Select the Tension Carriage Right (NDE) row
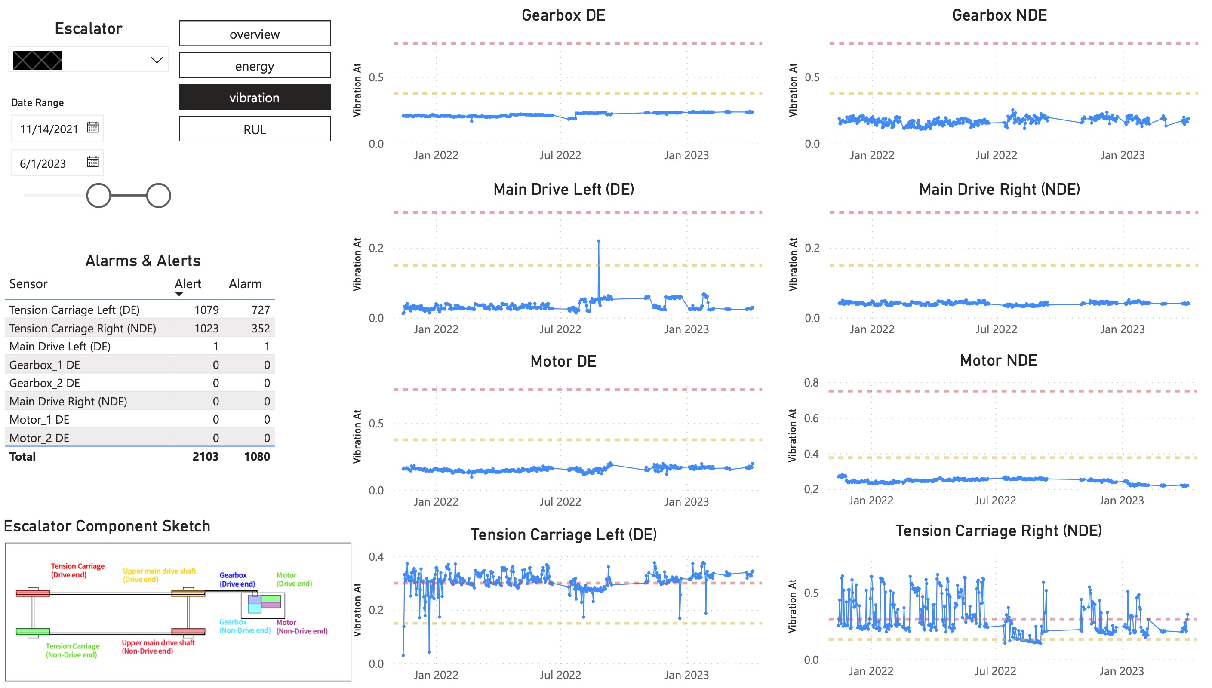 coord(83,329)
